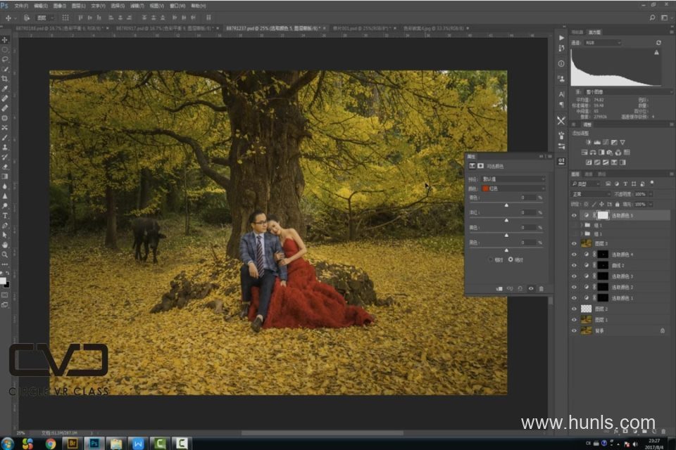
Task: Select the Hand tool
Action: (5, 245)
